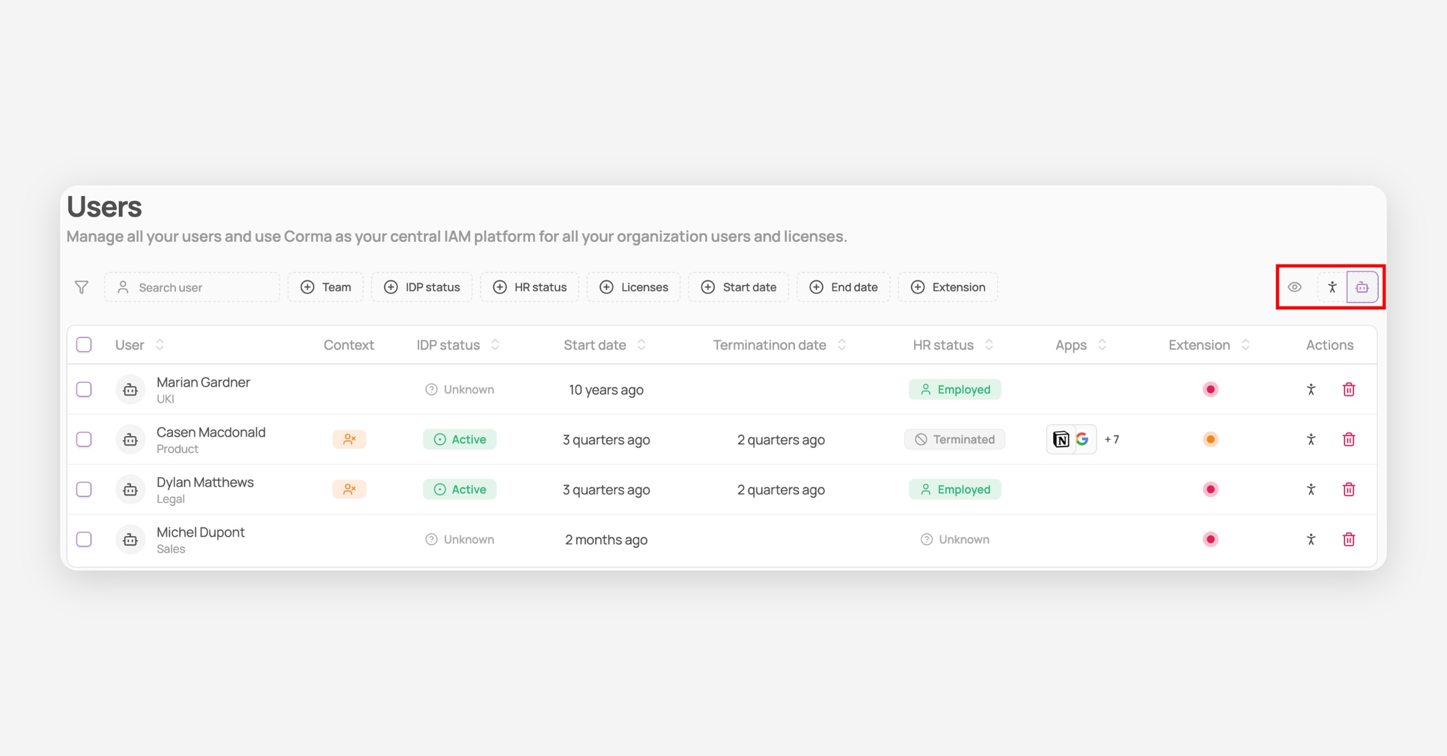Click the funnel filter icon
Screen dimensions: 1447x756
coord(81,287)
